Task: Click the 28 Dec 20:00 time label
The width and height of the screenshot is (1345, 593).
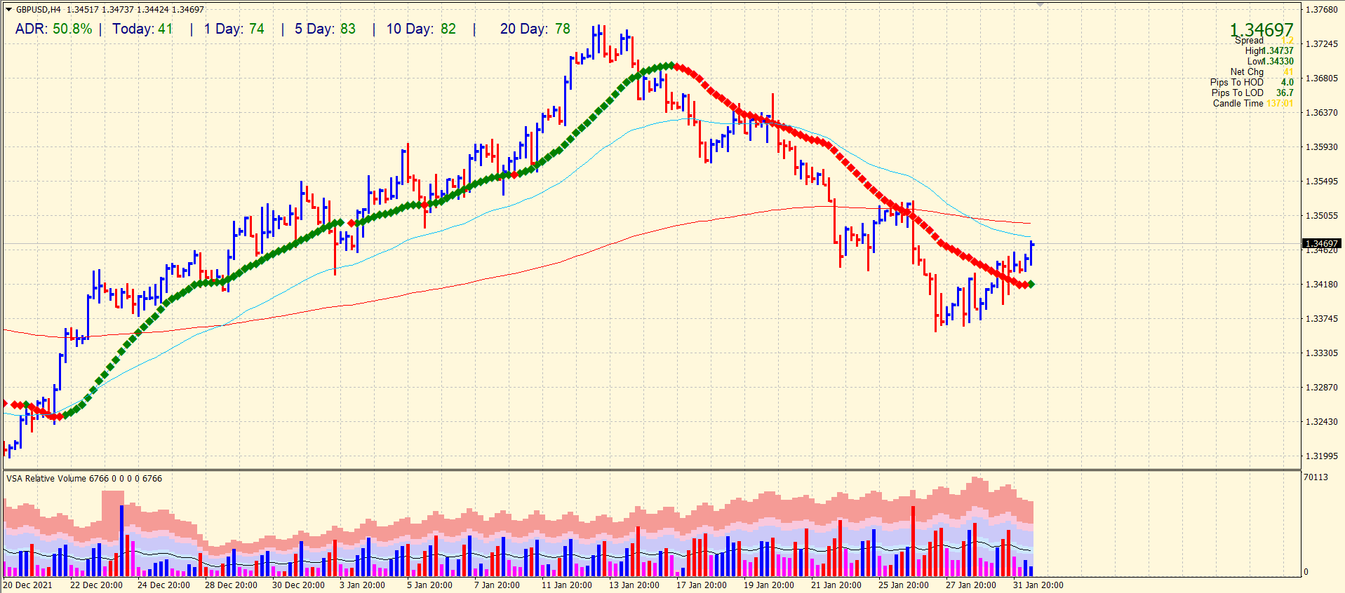Action: [x=231, y=585]
